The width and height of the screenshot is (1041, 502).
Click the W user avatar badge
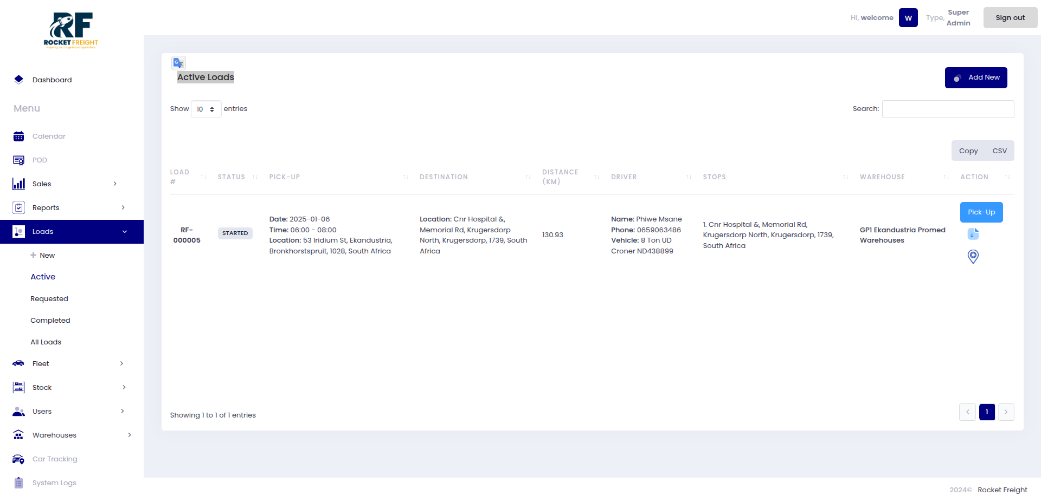click(x=908, y=18)
